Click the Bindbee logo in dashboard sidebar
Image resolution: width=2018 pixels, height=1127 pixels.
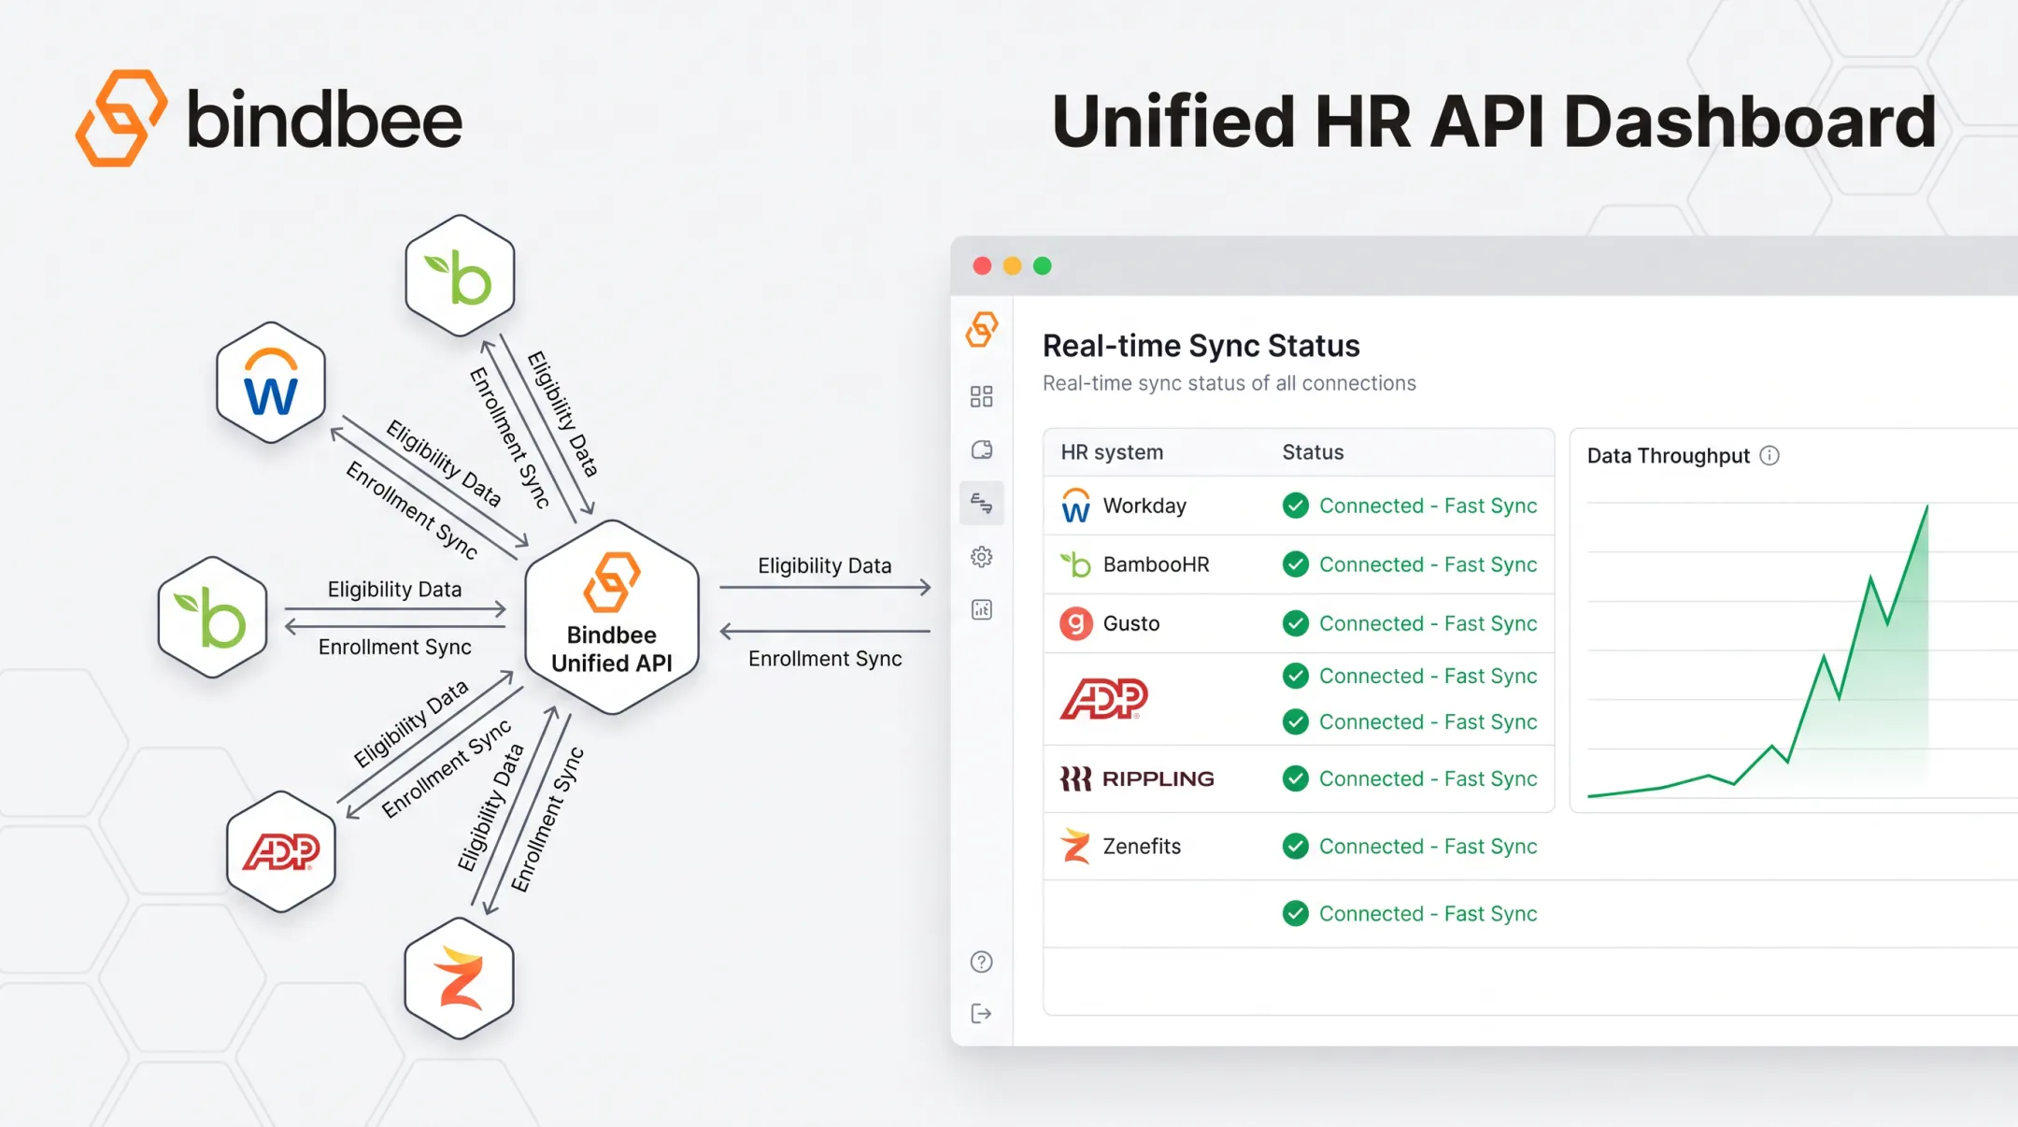(x=981, y=330)
